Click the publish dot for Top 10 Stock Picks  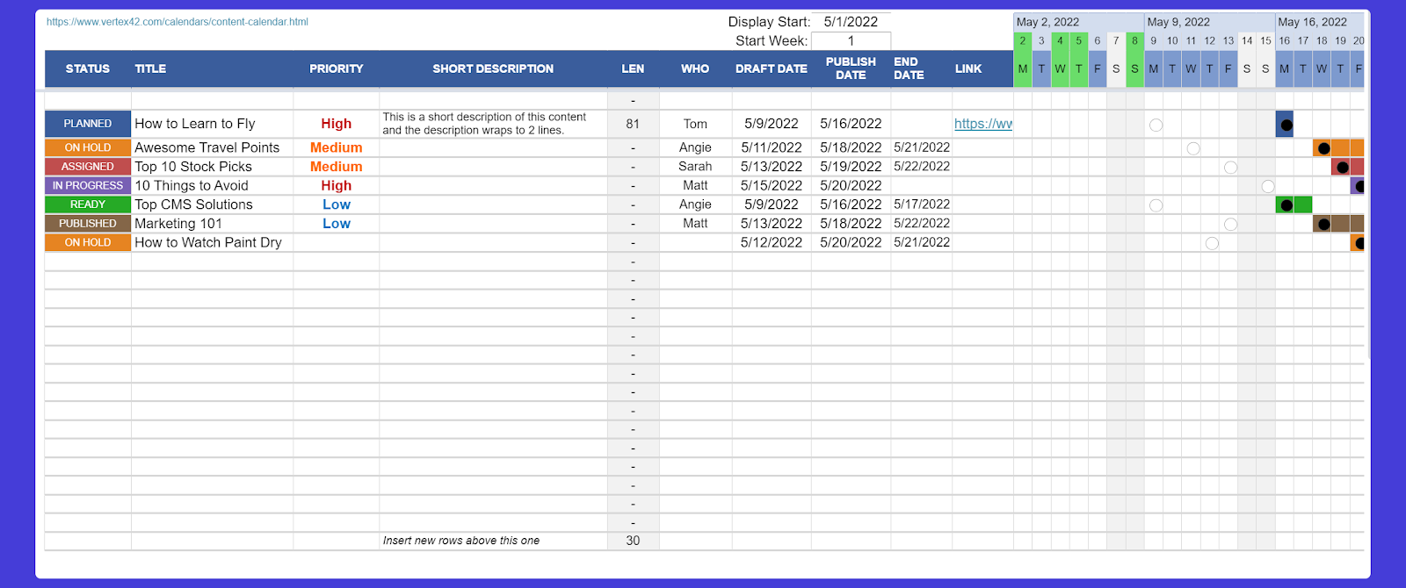coord(1342,168)
